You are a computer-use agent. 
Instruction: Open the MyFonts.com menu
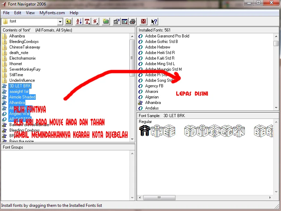(52, 13)
